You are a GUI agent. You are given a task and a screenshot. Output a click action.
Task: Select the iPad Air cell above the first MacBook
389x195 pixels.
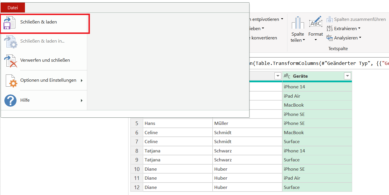(317, 96)
